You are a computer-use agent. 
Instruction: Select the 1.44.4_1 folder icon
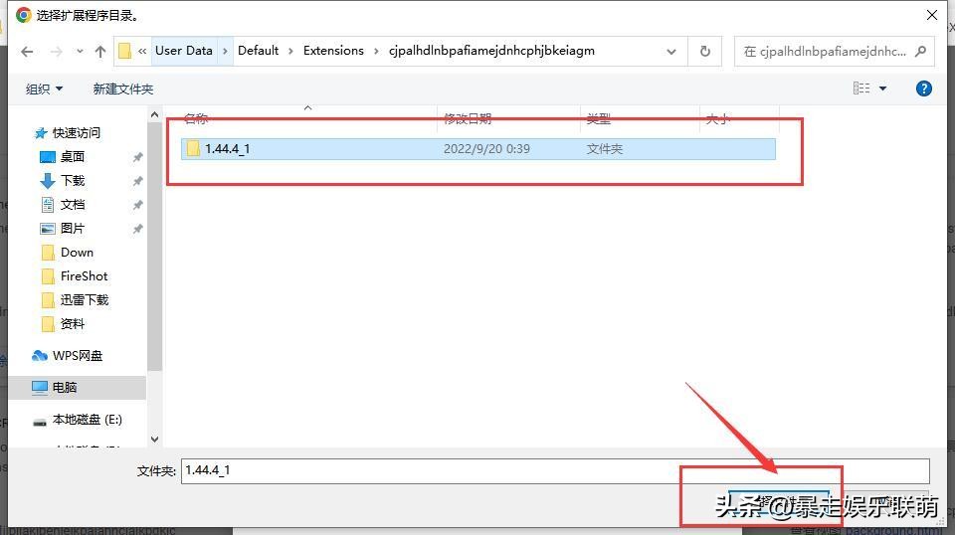pos(193,149)
